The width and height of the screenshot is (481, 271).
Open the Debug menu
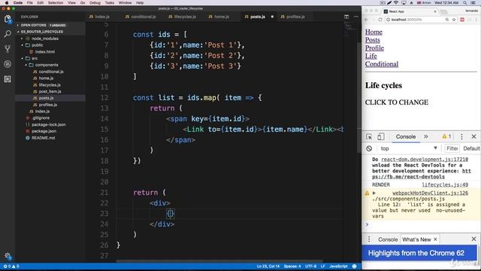pyautogui.click(x=95, y=3)
